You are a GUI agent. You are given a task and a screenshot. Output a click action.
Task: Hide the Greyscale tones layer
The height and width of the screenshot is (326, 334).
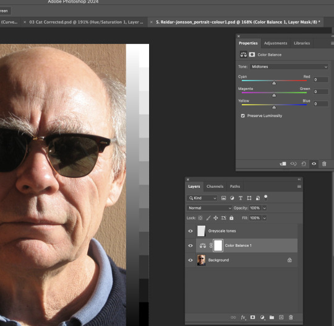click(x=191, y=231)
